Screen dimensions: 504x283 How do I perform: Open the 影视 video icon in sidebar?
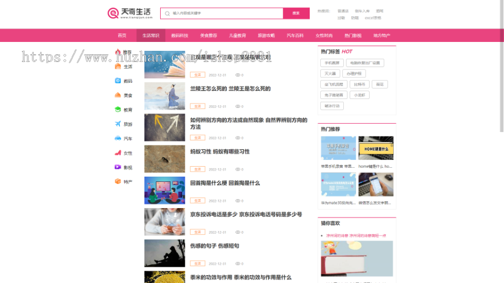118,167
